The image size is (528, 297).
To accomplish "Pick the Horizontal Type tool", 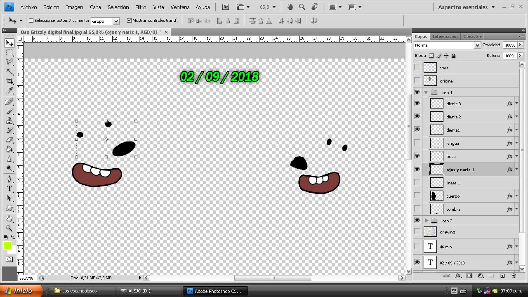I will [x=9, y=189].
